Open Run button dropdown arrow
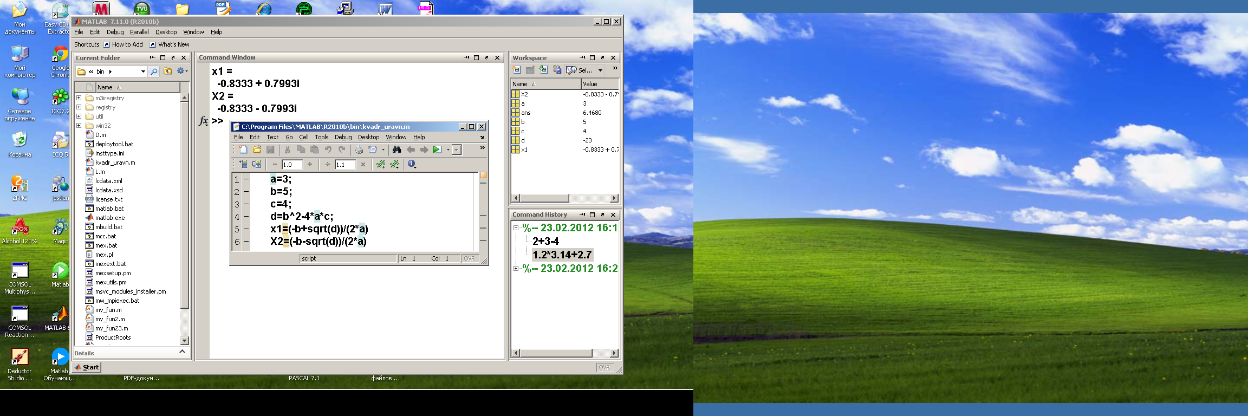This screenshot has height=416, width=1248. pyautogui.click(x=448, y=149)
